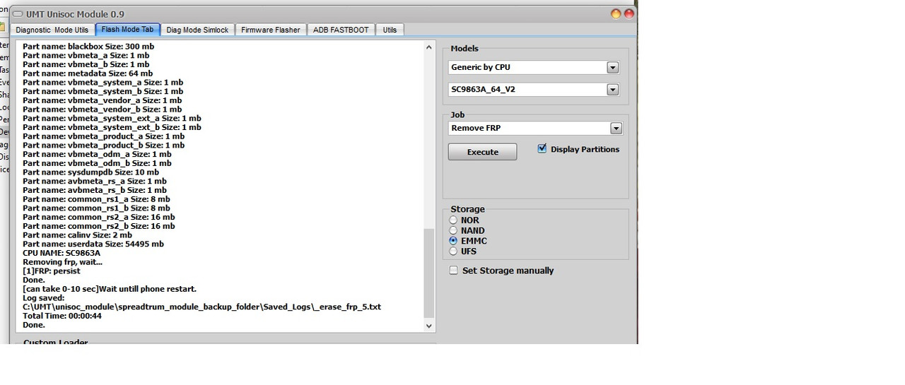Screen dimensions: 905x385
Task: Click log line 'Part name: vbmeta_odm_a Size: 1 mb'
Action: pos(97,154)
